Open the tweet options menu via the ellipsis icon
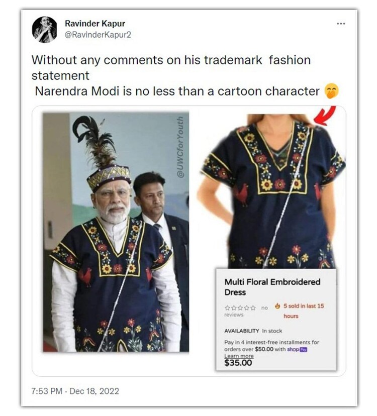The image size is (377, 416). [x=341, y=23]
